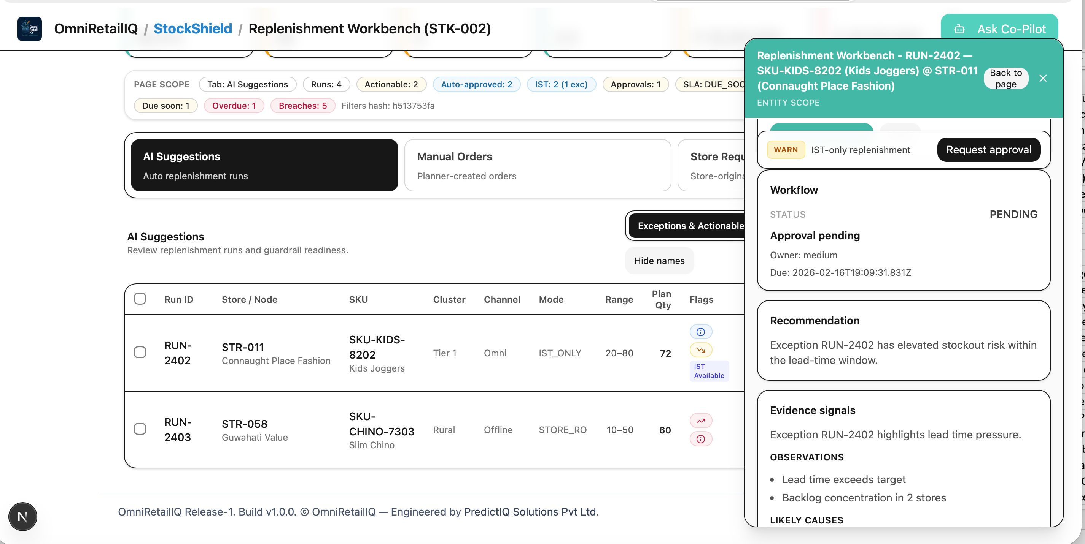Viewport: 1085px width, 544px height.
Task: Open the Store Requests tab
Action: point(712,165)
